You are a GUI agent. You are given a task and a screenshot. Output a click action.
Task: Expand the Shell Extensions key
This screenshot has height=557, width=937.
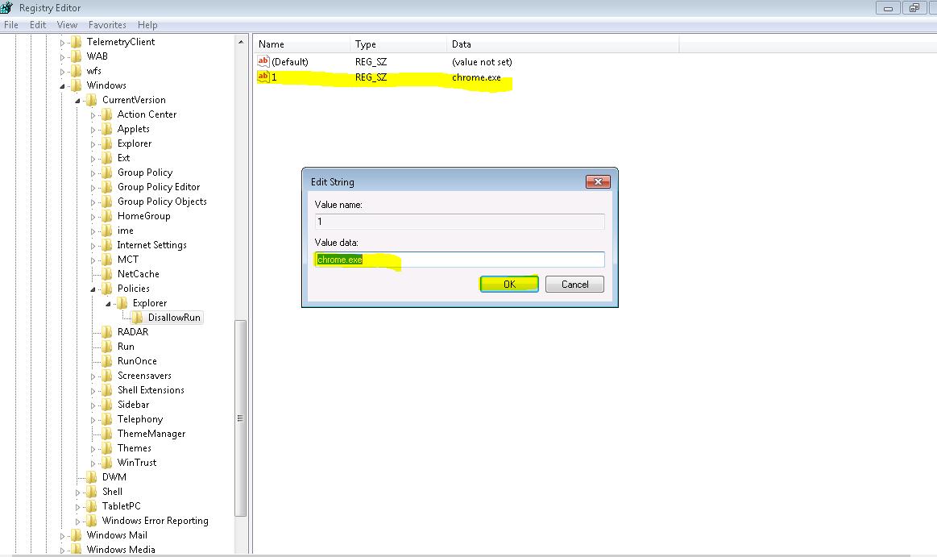[93, 391]
